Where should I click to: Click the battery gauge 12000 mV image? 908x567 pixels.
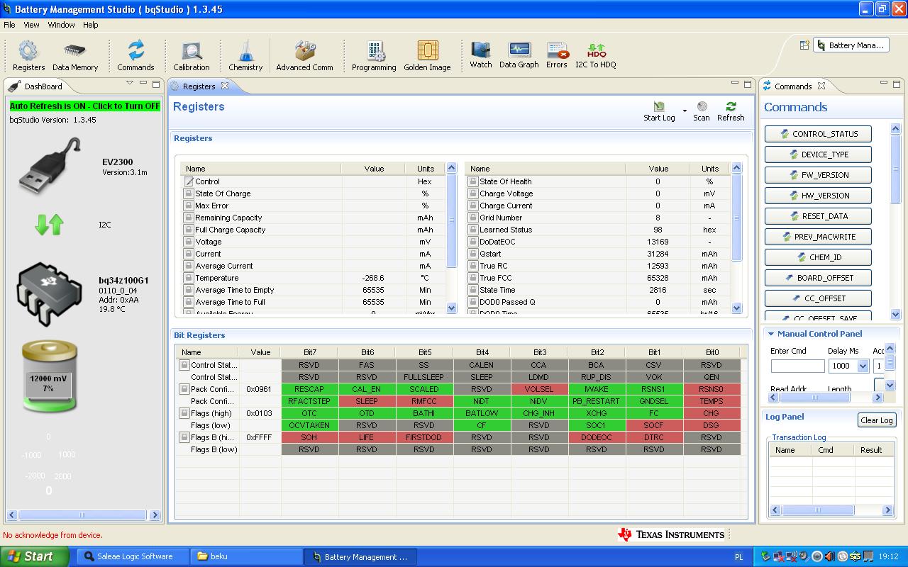(49, 376)
